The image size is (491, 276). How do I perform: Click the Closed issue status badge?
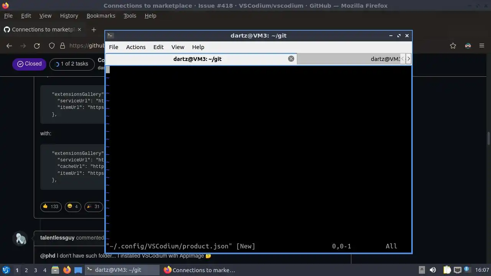click(x=29, y=64)
